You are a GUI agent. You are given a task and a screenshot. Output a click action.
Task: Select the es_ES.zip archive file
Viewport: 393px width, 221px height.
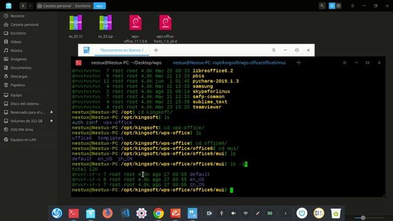click(x=106, y=26)
